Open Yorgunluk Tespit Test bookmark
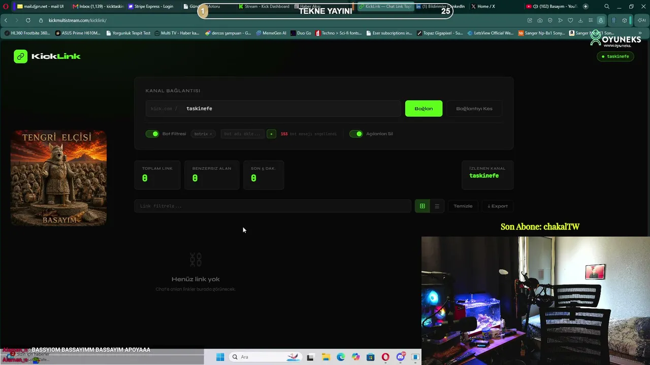650x365 pixels. click(128, 33)
